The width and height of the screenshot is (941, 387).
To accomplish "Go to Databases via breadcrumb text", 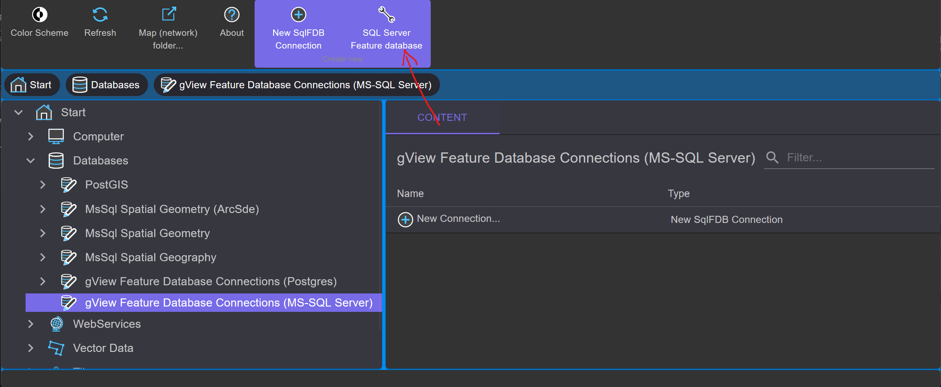I will (115, 85).
